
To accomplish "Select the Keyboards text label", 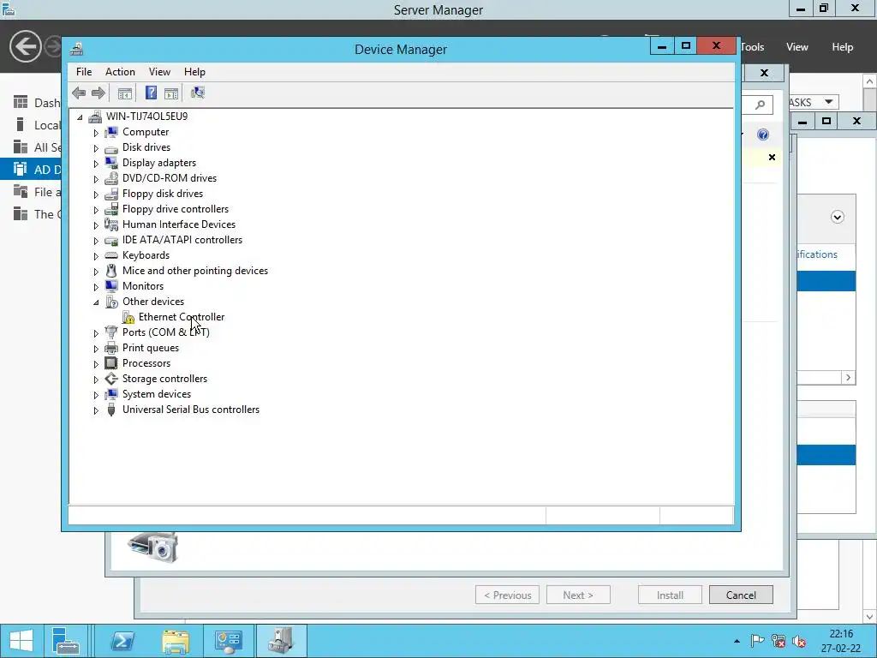I will [x=146, y=255].
